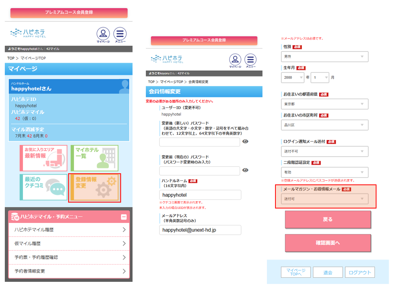
Task: Open the メールマガジン・お得情報メール dropdown
Action: (x=324, y=199)
